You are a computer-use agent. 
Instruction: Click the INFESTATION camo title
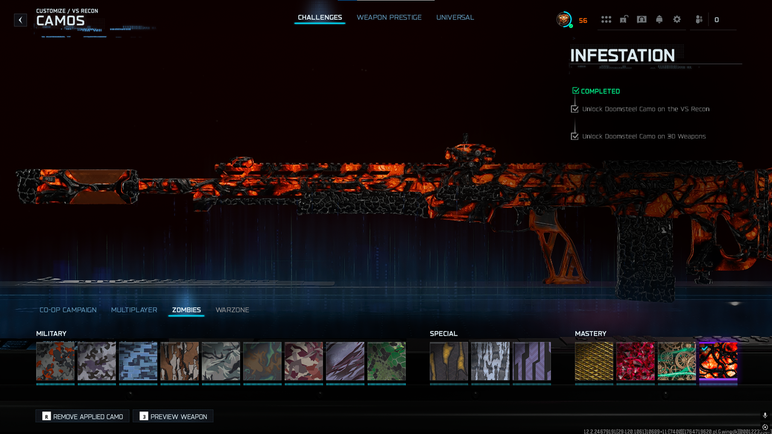pos(622,55)
